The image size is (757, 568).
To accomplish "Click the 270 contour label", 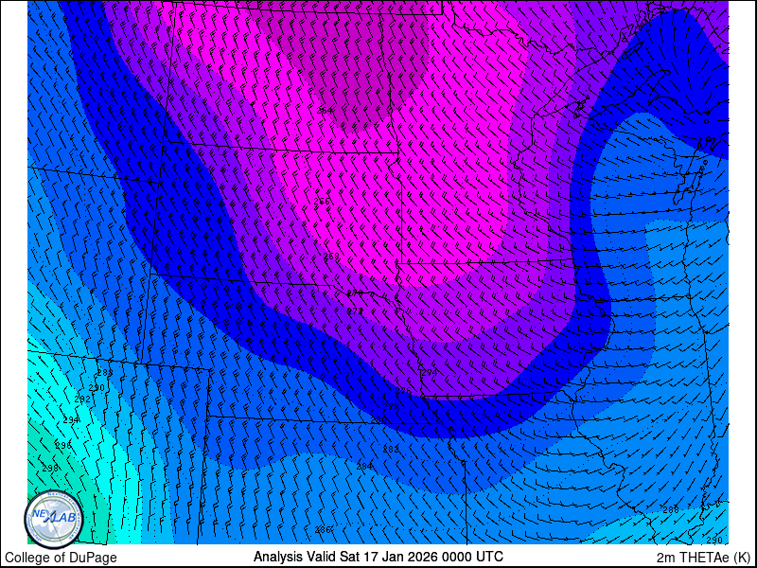I will [356, 293].
